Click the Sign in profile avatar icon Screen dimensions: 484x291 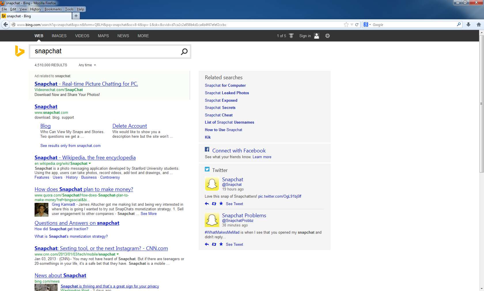[317, 36]
